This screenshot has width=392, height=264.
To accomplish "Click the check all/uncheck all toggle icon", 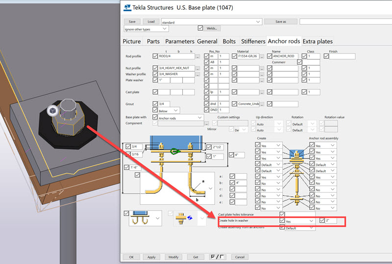I will [217, 257].
